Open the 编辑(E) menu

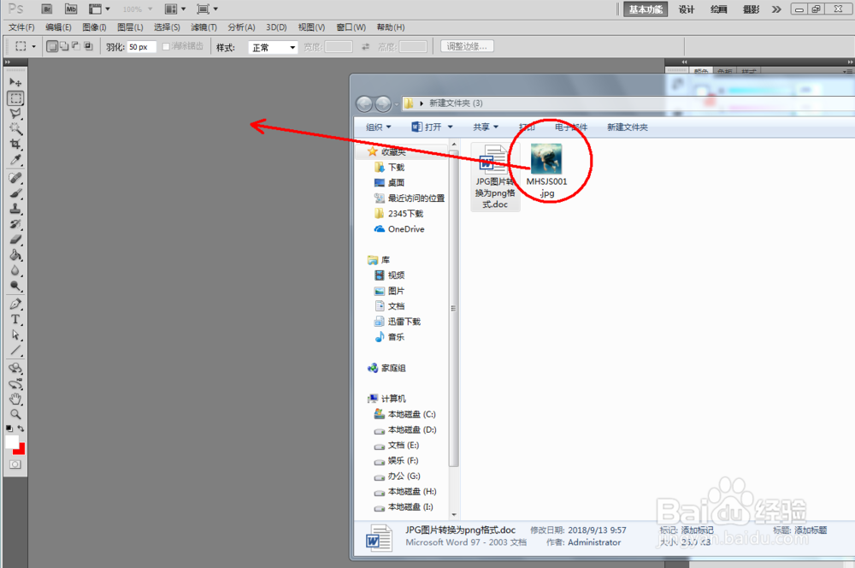58,27
